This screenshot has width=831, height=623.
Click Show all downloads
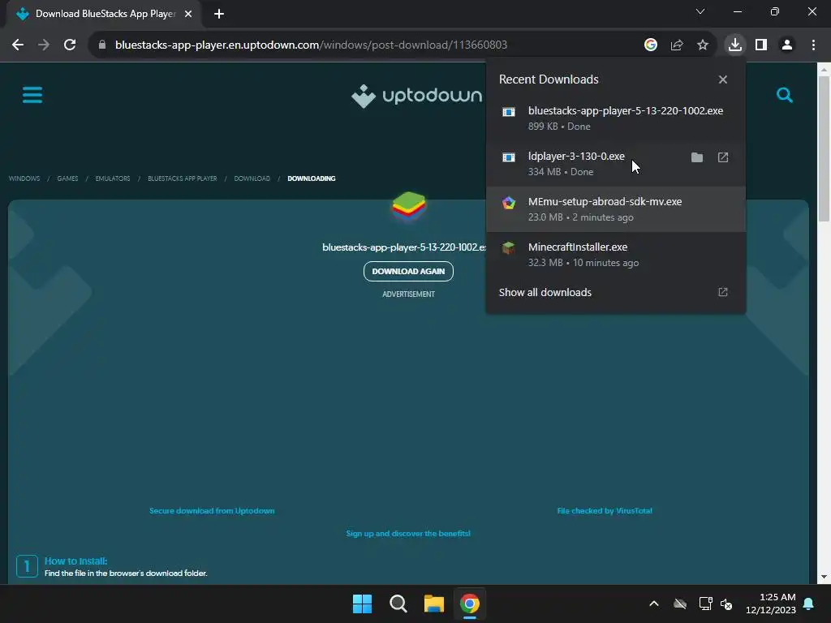616,292
